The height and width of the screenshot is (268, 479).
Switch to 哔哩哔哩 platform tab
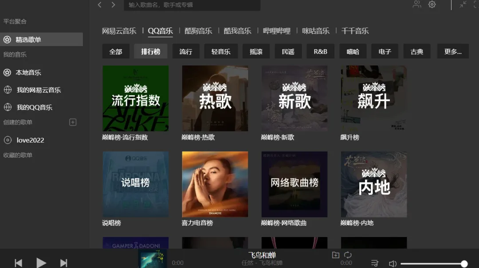(x=277, y=31)
